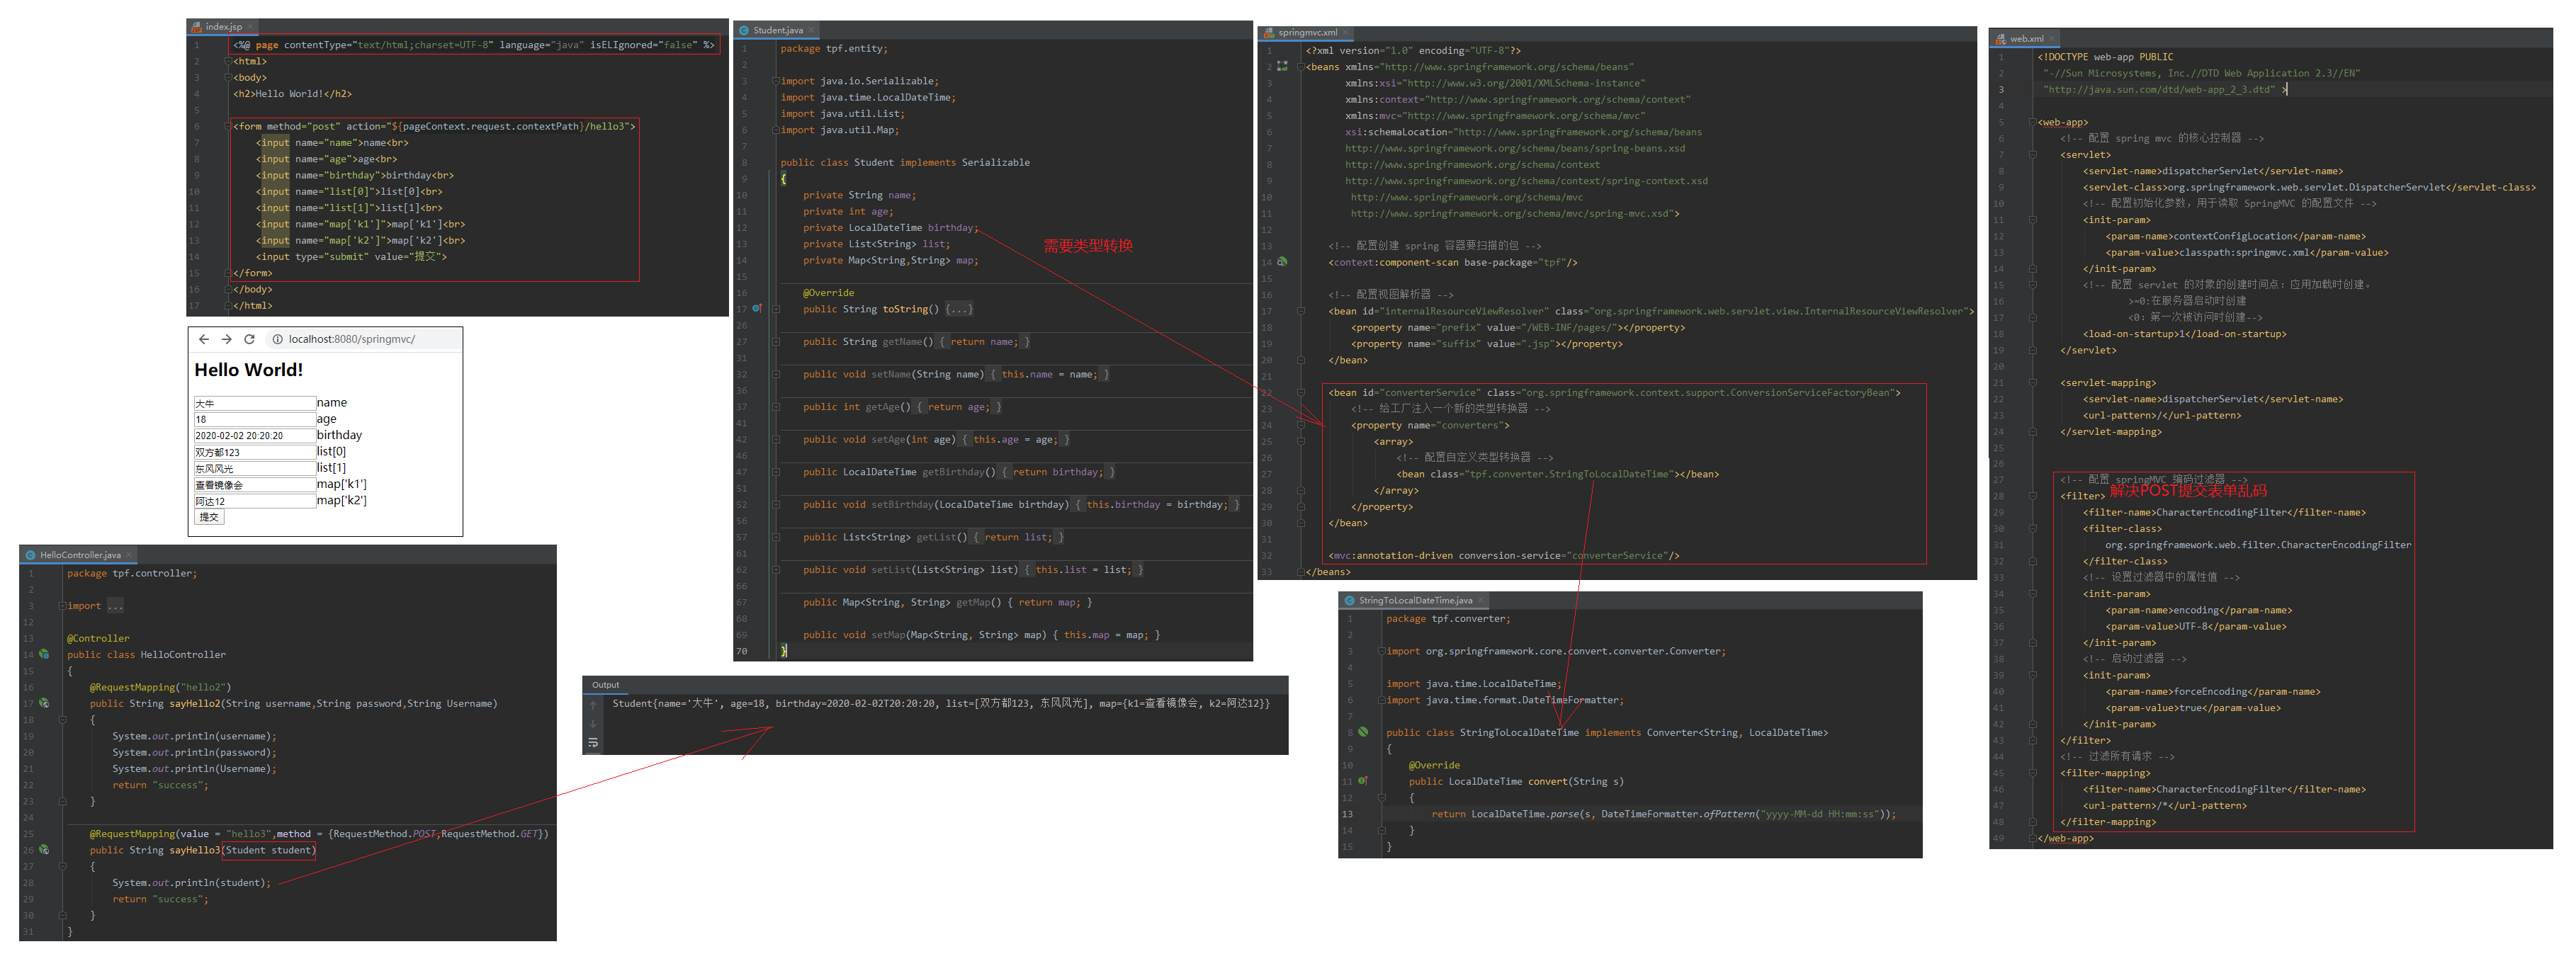Screen dimensions: 2576x966
Task: Collapse the filter element fold in web.xml
Action: point(2033,496)
